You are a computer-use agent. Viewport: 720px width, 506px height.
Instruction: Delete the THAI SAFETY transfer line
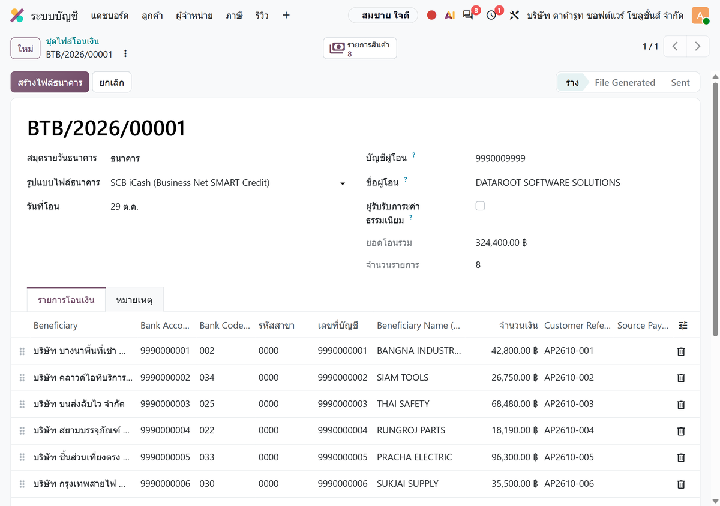[681, 405]
